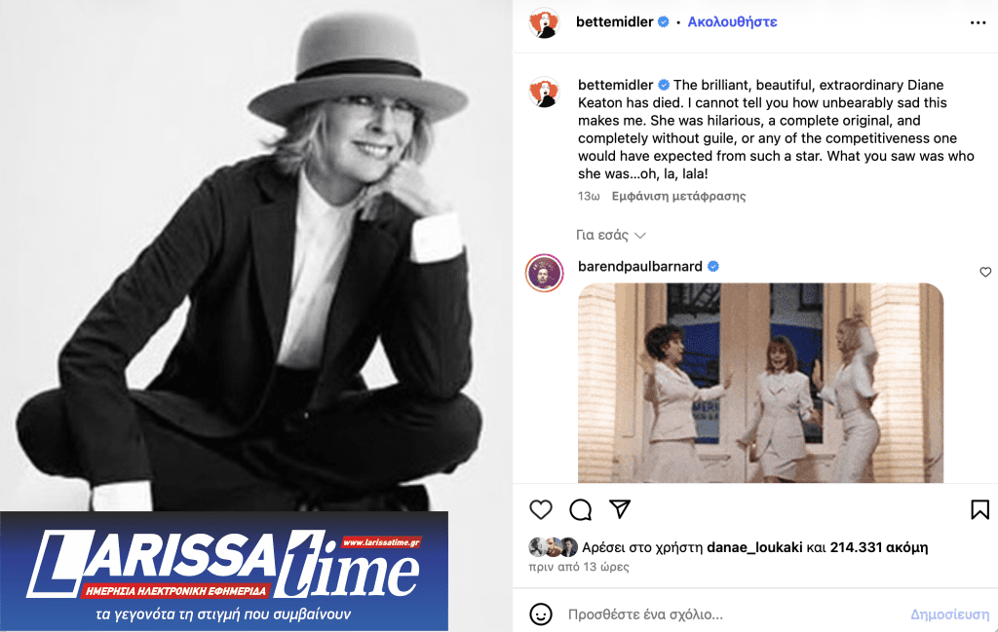Open the First Wives Club GIF in comment

coord(760,383)
